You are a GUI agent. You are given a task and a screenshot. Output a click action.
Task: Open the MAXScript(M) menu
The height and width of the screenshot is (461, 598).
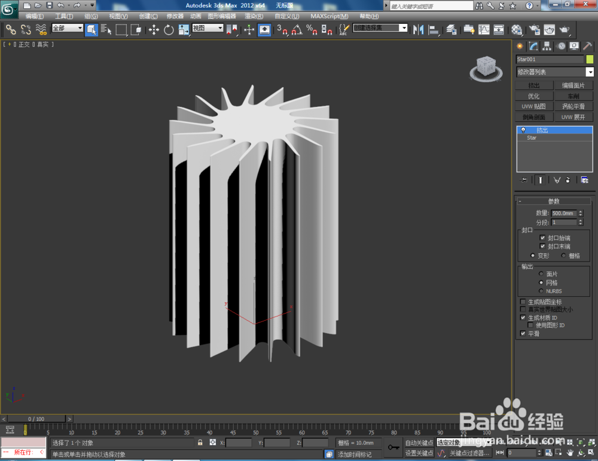tap(329, 16)
